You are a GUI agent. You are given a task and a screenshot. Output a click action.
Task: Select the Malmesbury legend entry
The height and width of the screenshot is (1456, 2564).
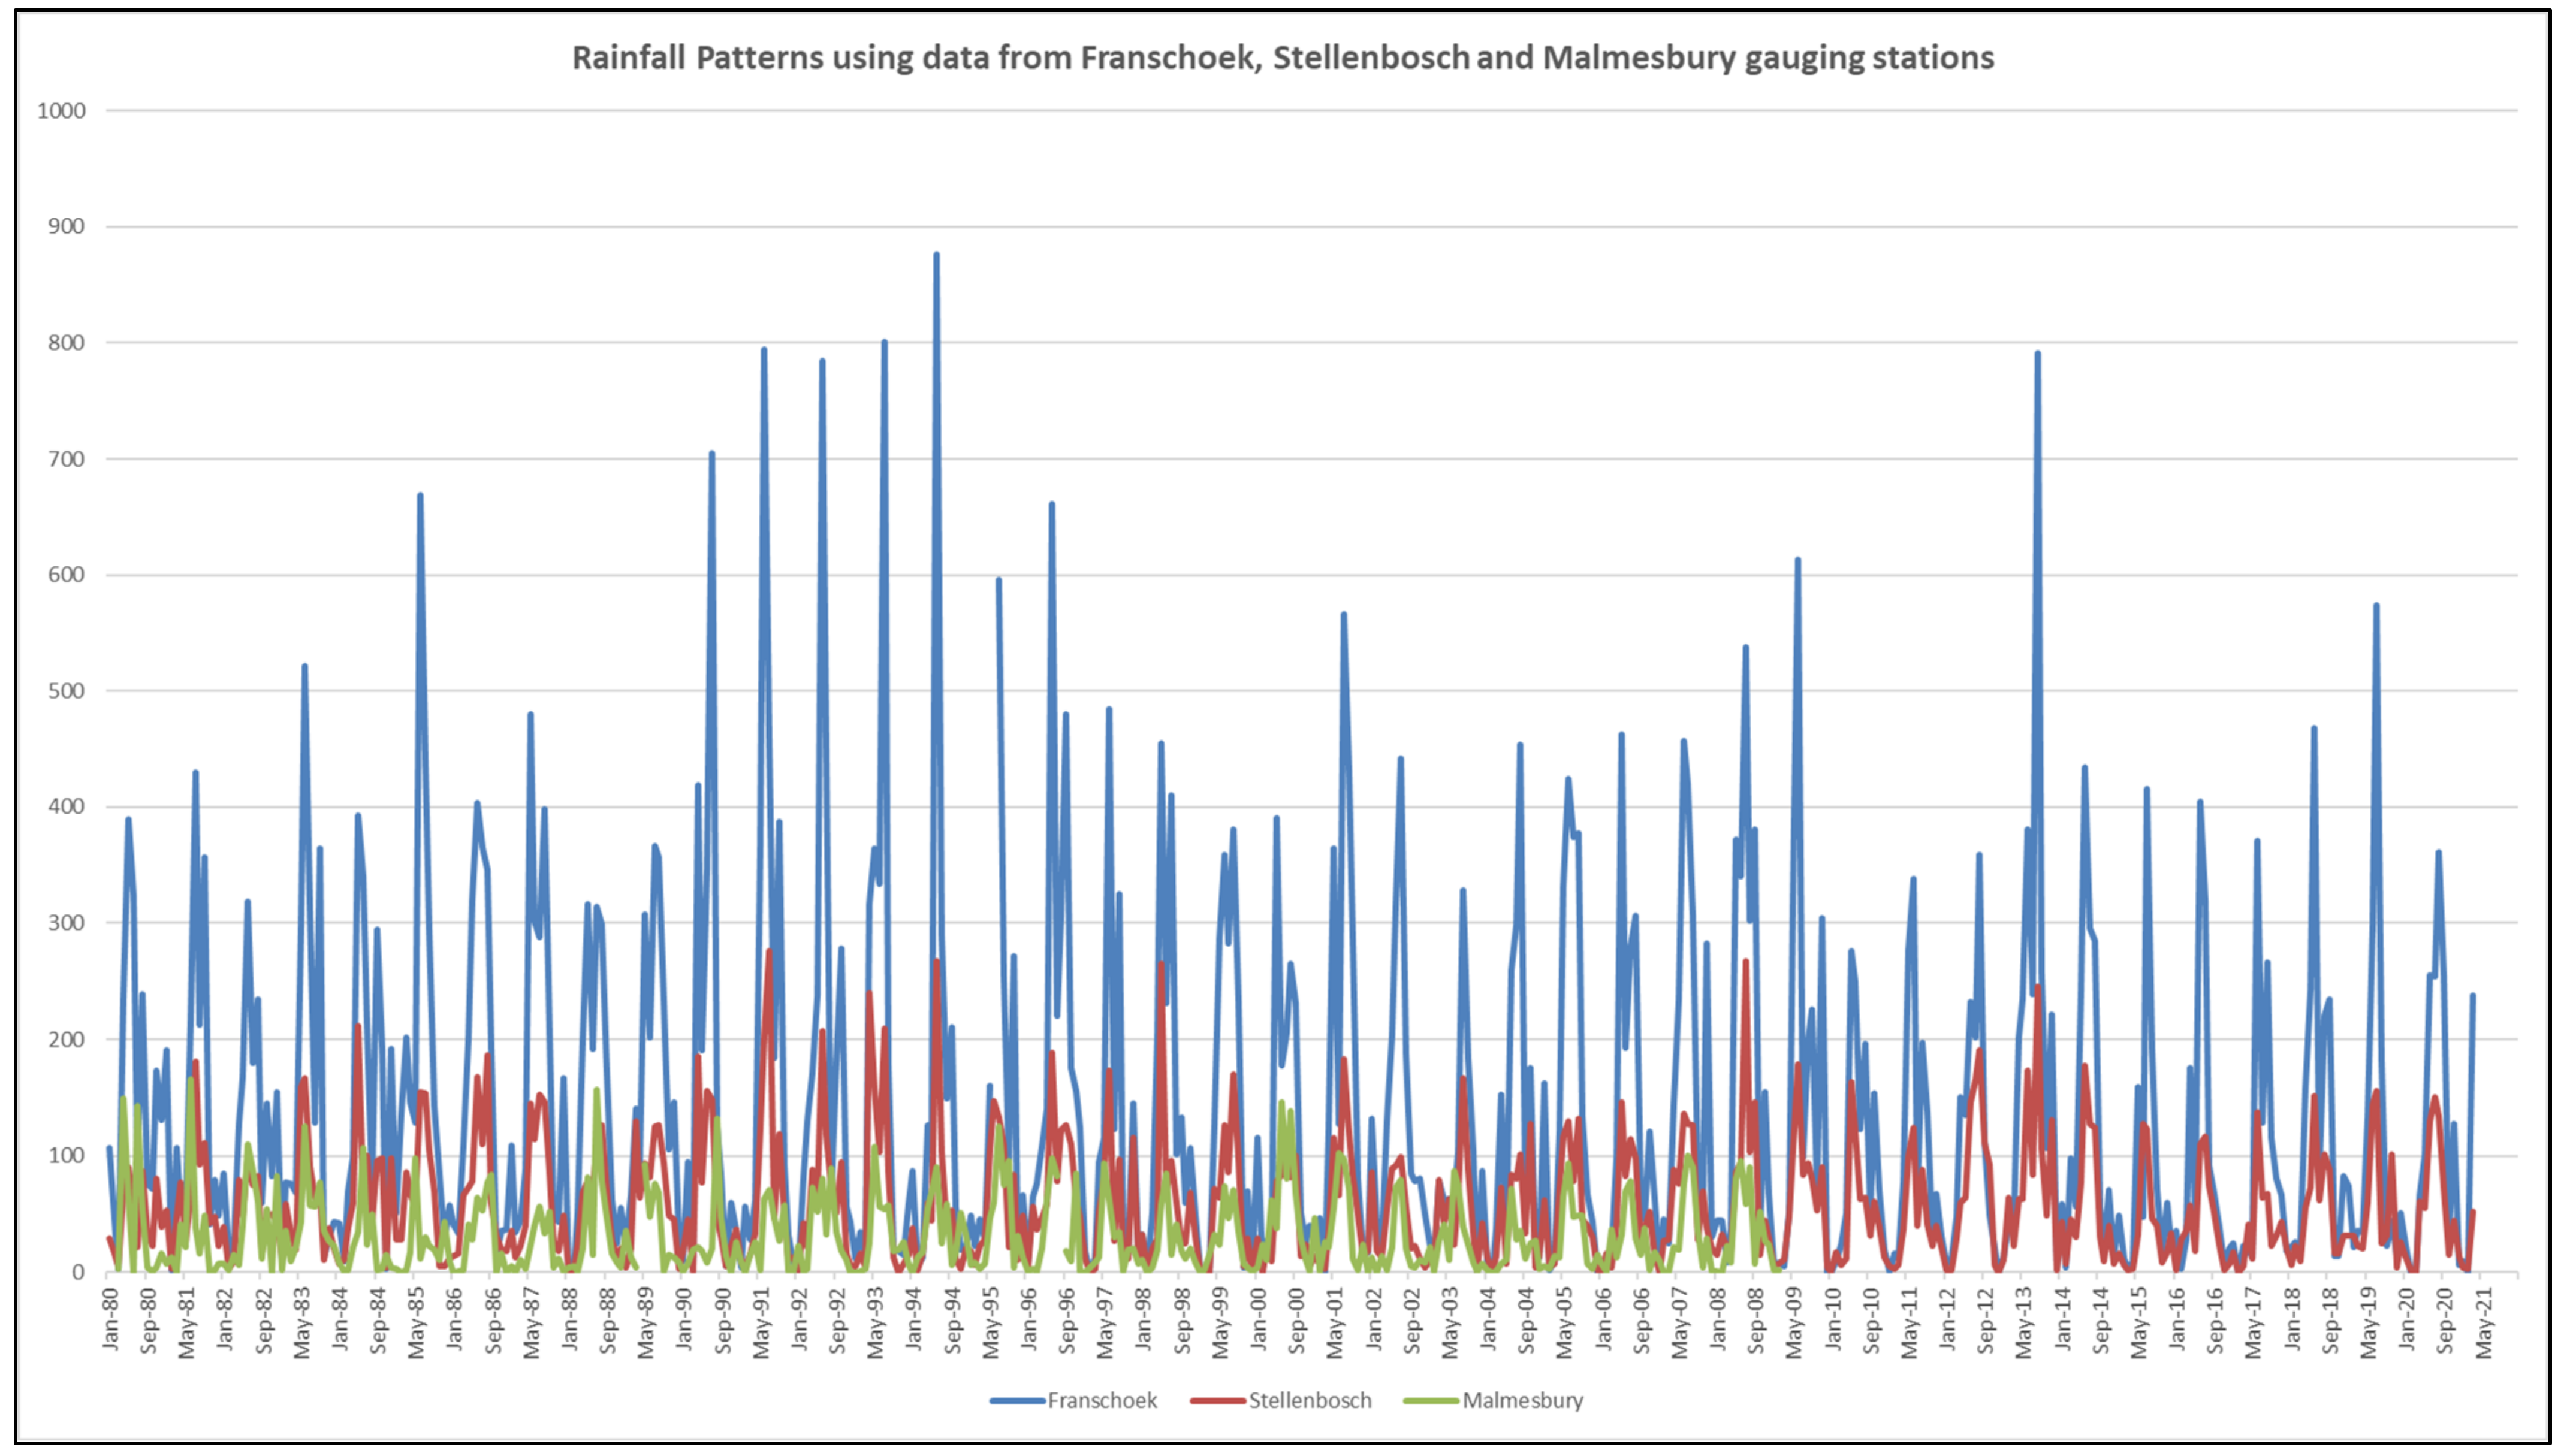click(1522, 1400)
